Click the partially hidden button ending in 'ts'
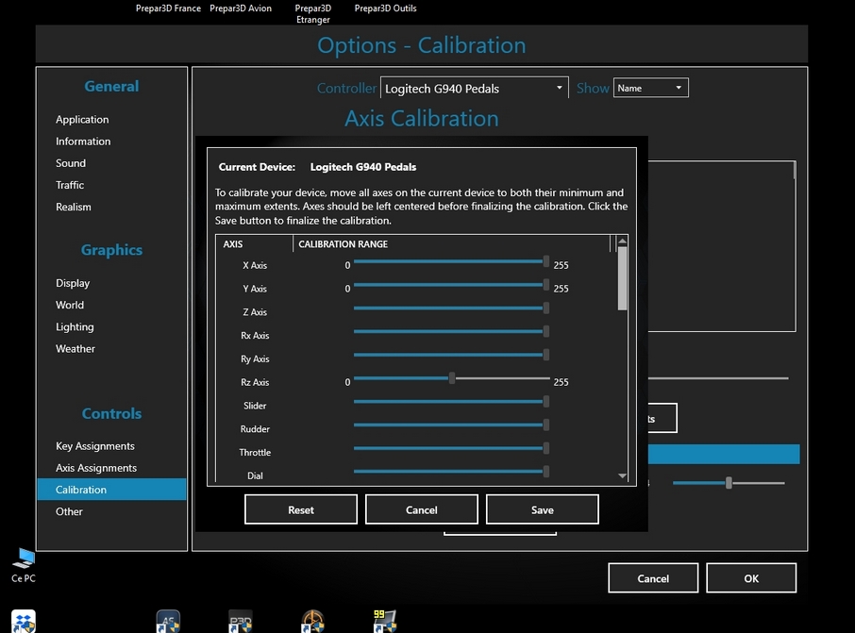Screen dimensions: 855x633 coord(662,418)
